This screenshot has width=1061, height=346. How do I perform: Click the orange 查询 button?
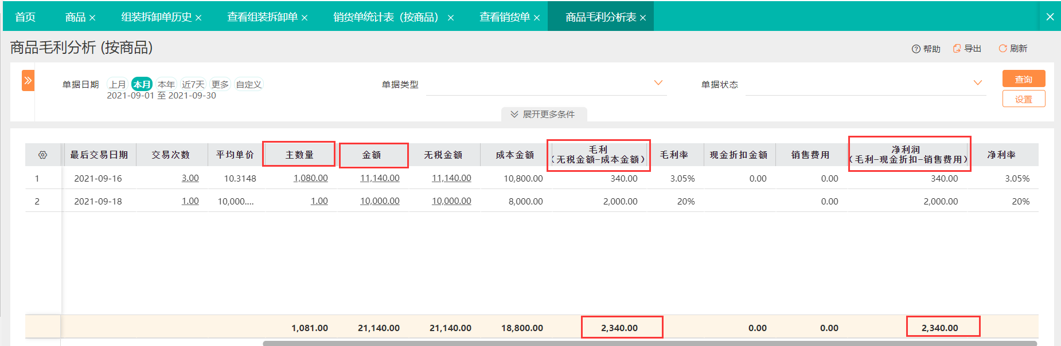[1024, 79]
